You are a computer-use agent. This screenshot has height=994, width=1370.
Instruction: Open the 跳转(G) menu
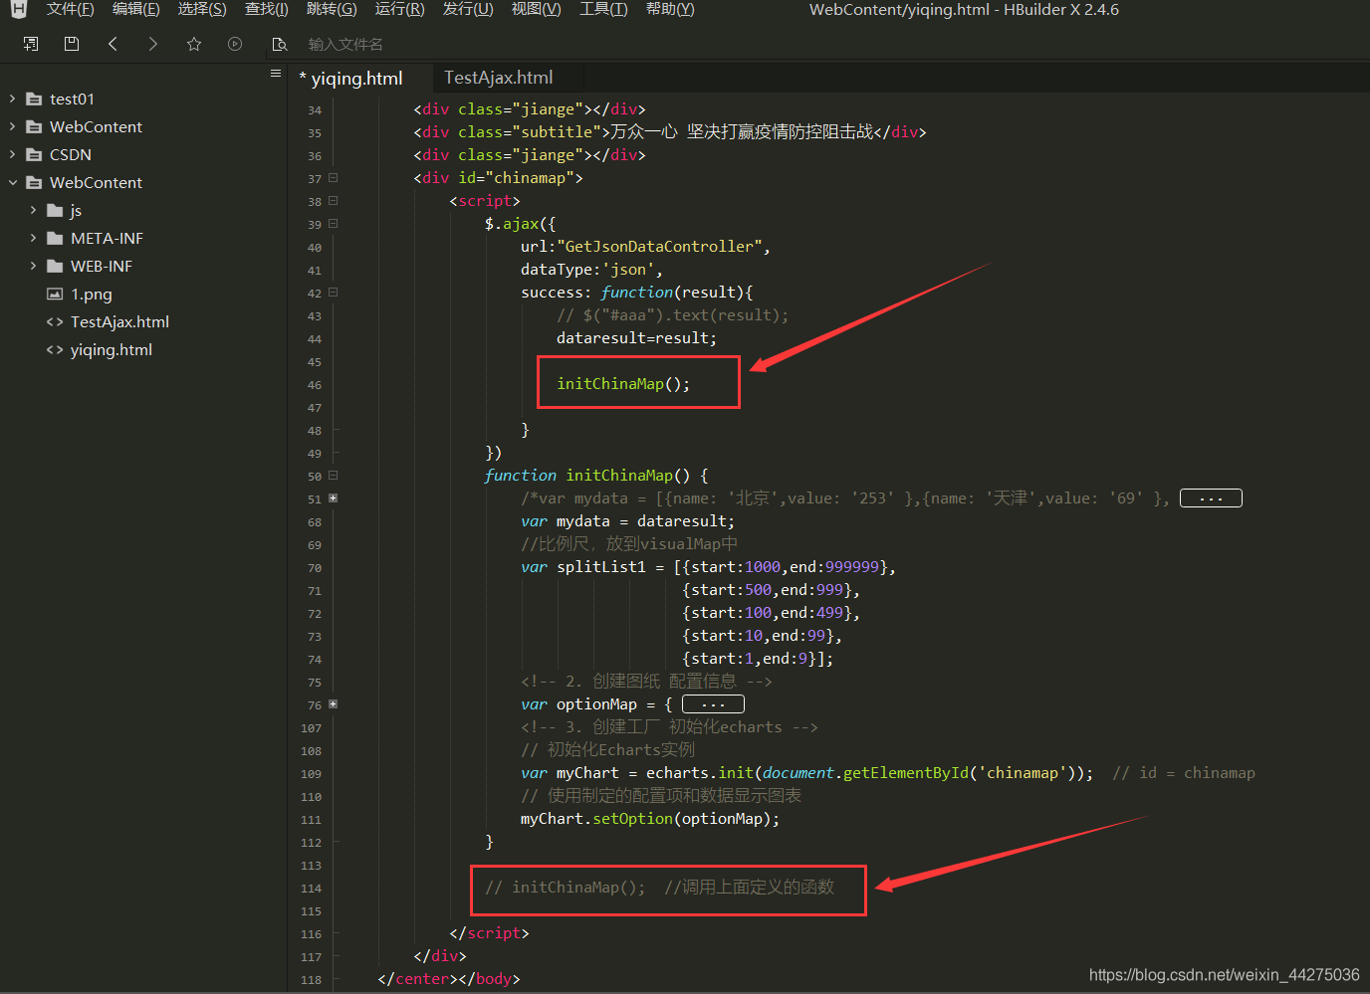[332, 10]
